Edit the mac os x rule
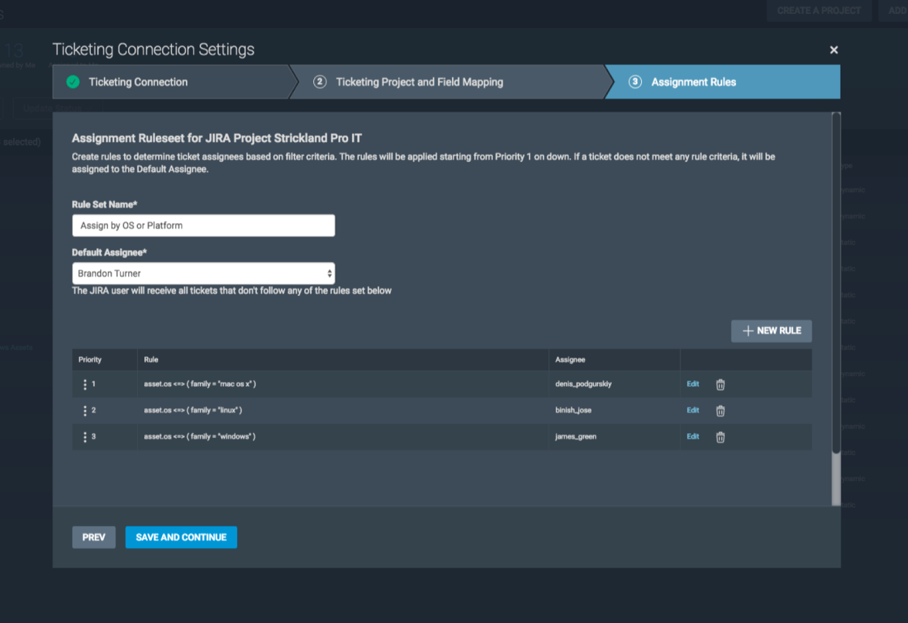This screenshot has width=908, height=623. pyautogui.click(x=692, y=384)
